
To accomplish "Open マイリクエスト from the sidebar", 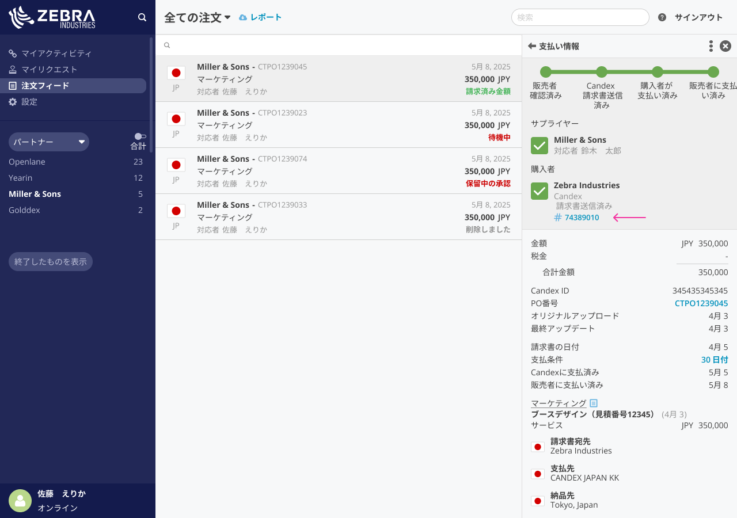I will (49, 70).
